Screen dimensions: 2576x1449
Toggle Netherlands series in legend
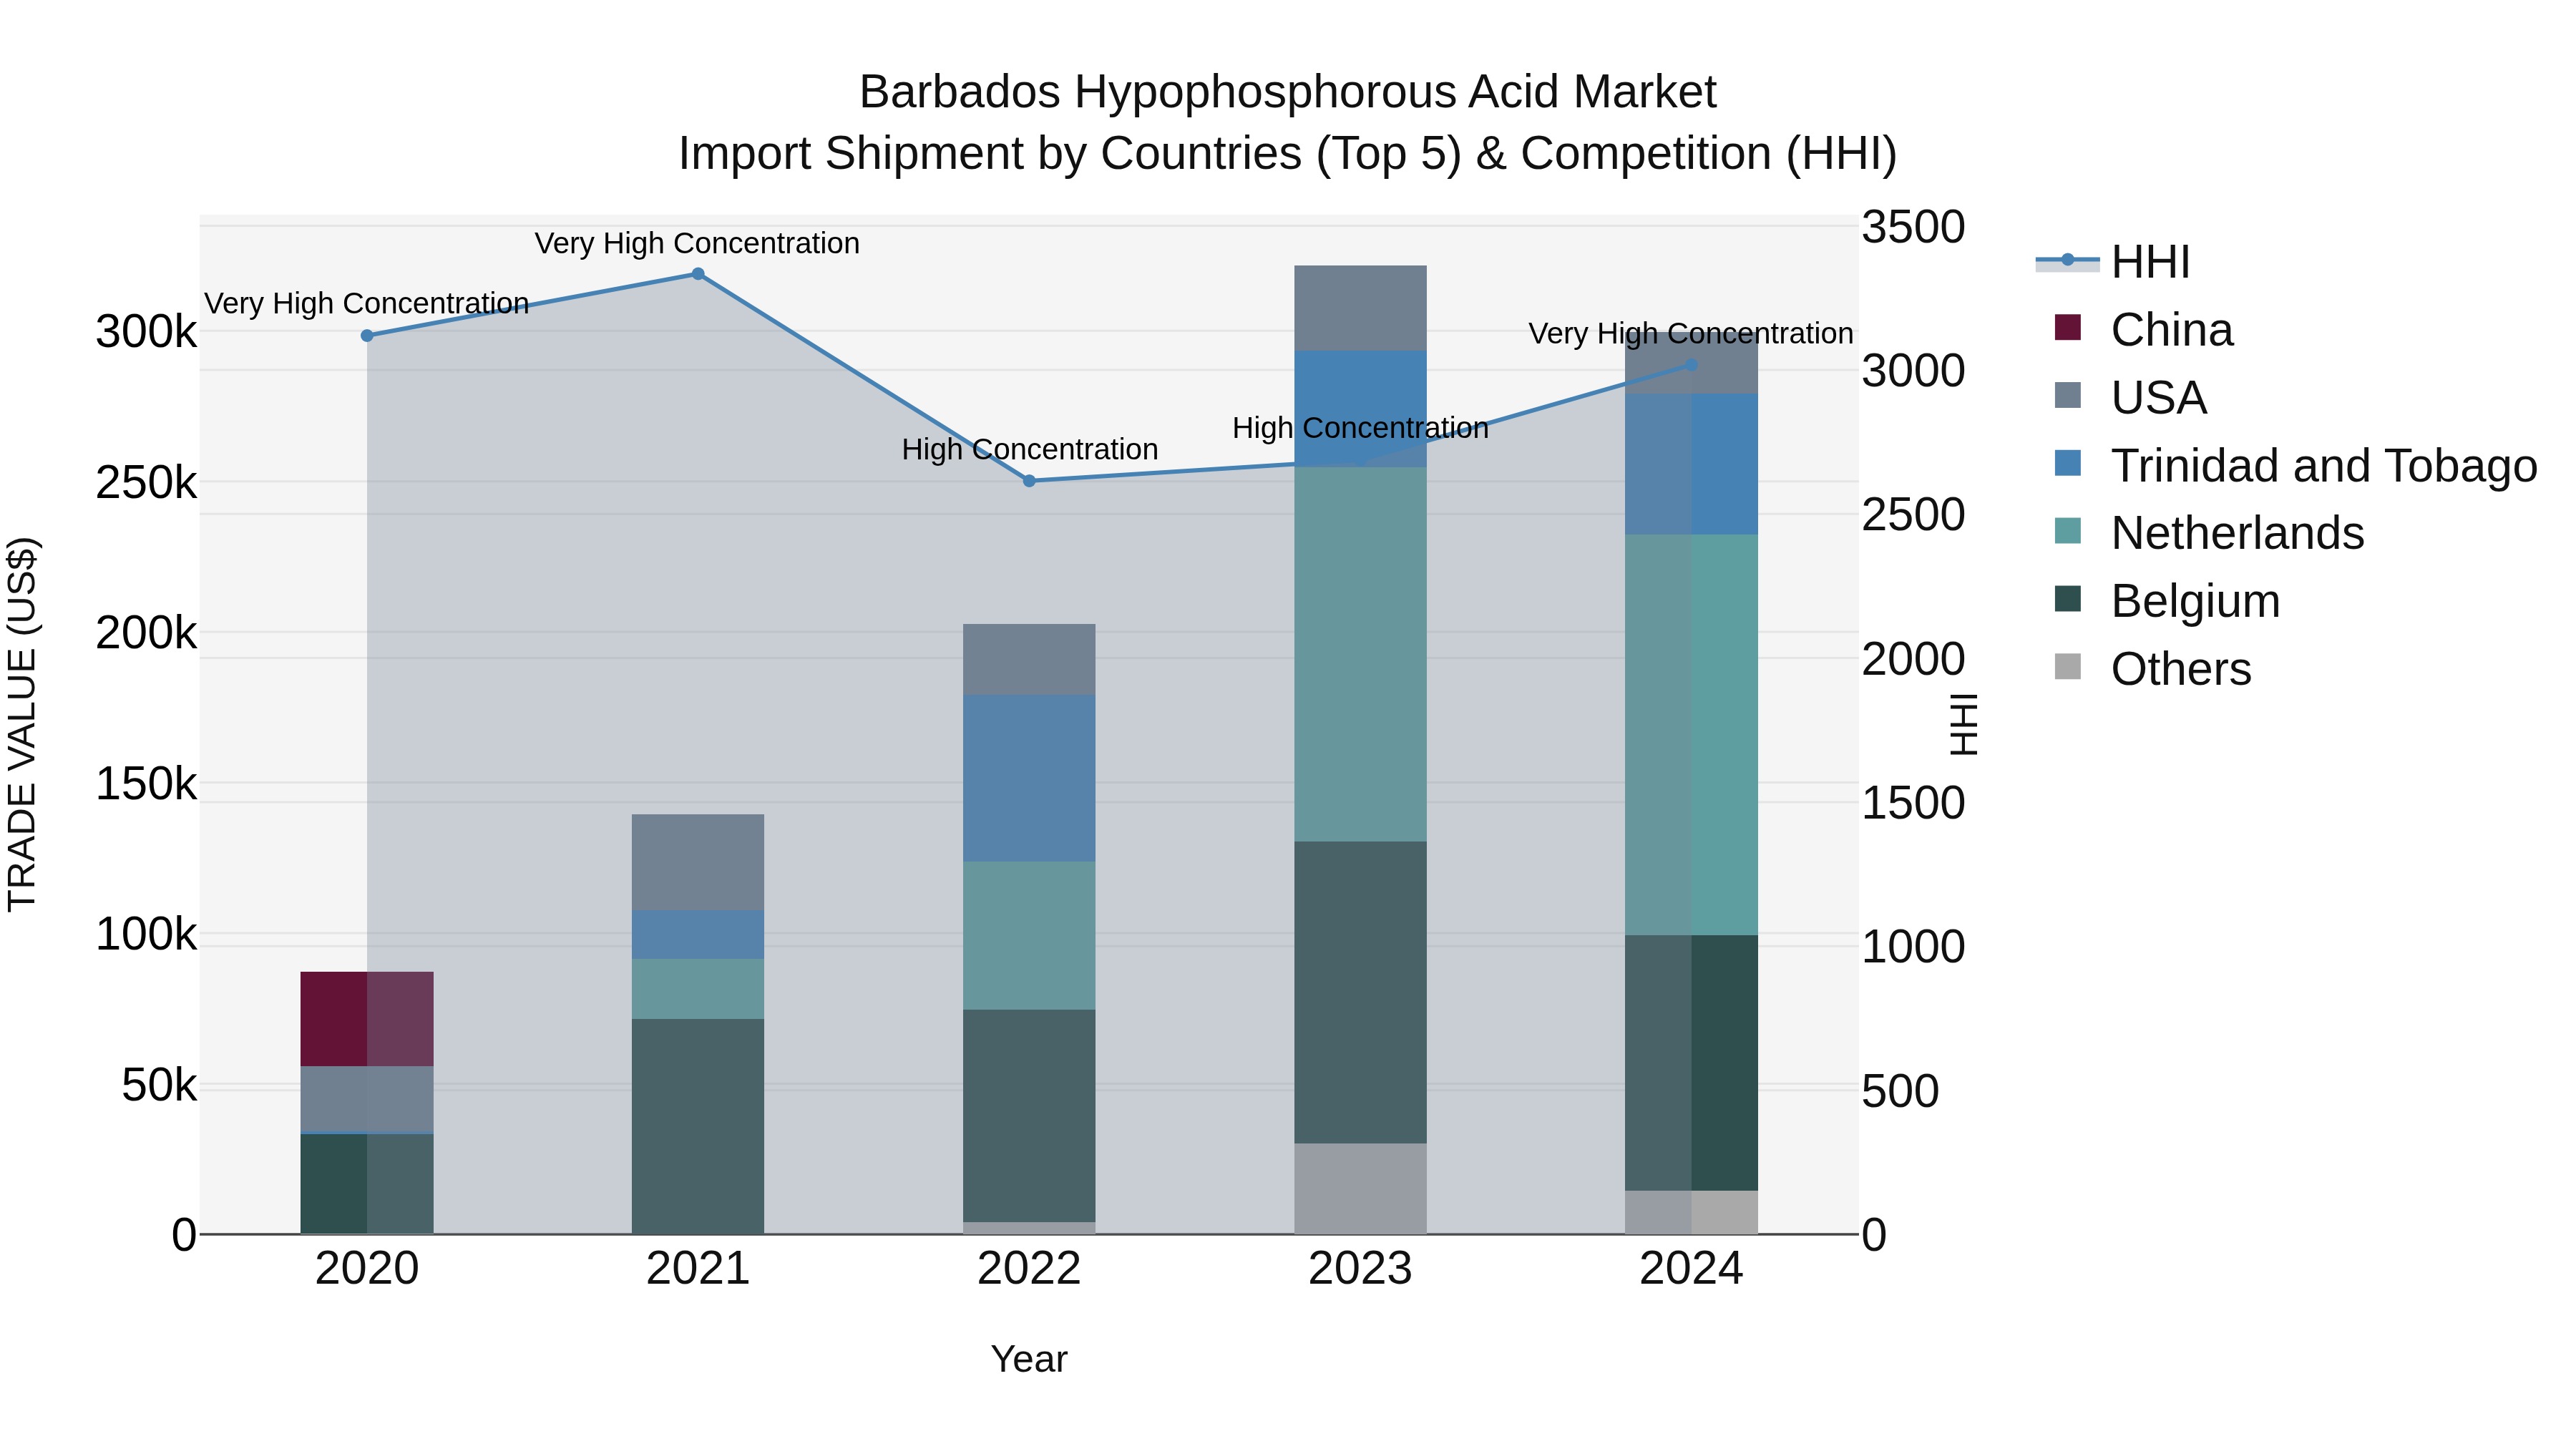tap(2209, 533)
